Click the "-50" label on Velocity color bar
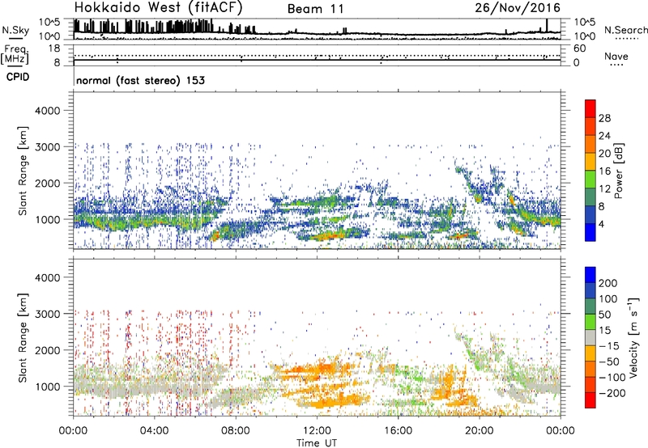This screenshot has width=648, height=448. click(x=609, y=361)
